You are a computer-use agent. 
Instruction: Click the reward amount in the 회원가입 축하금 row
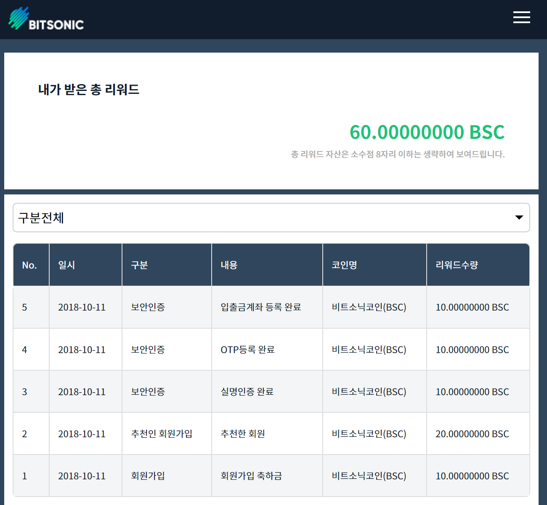click(472, 476)
